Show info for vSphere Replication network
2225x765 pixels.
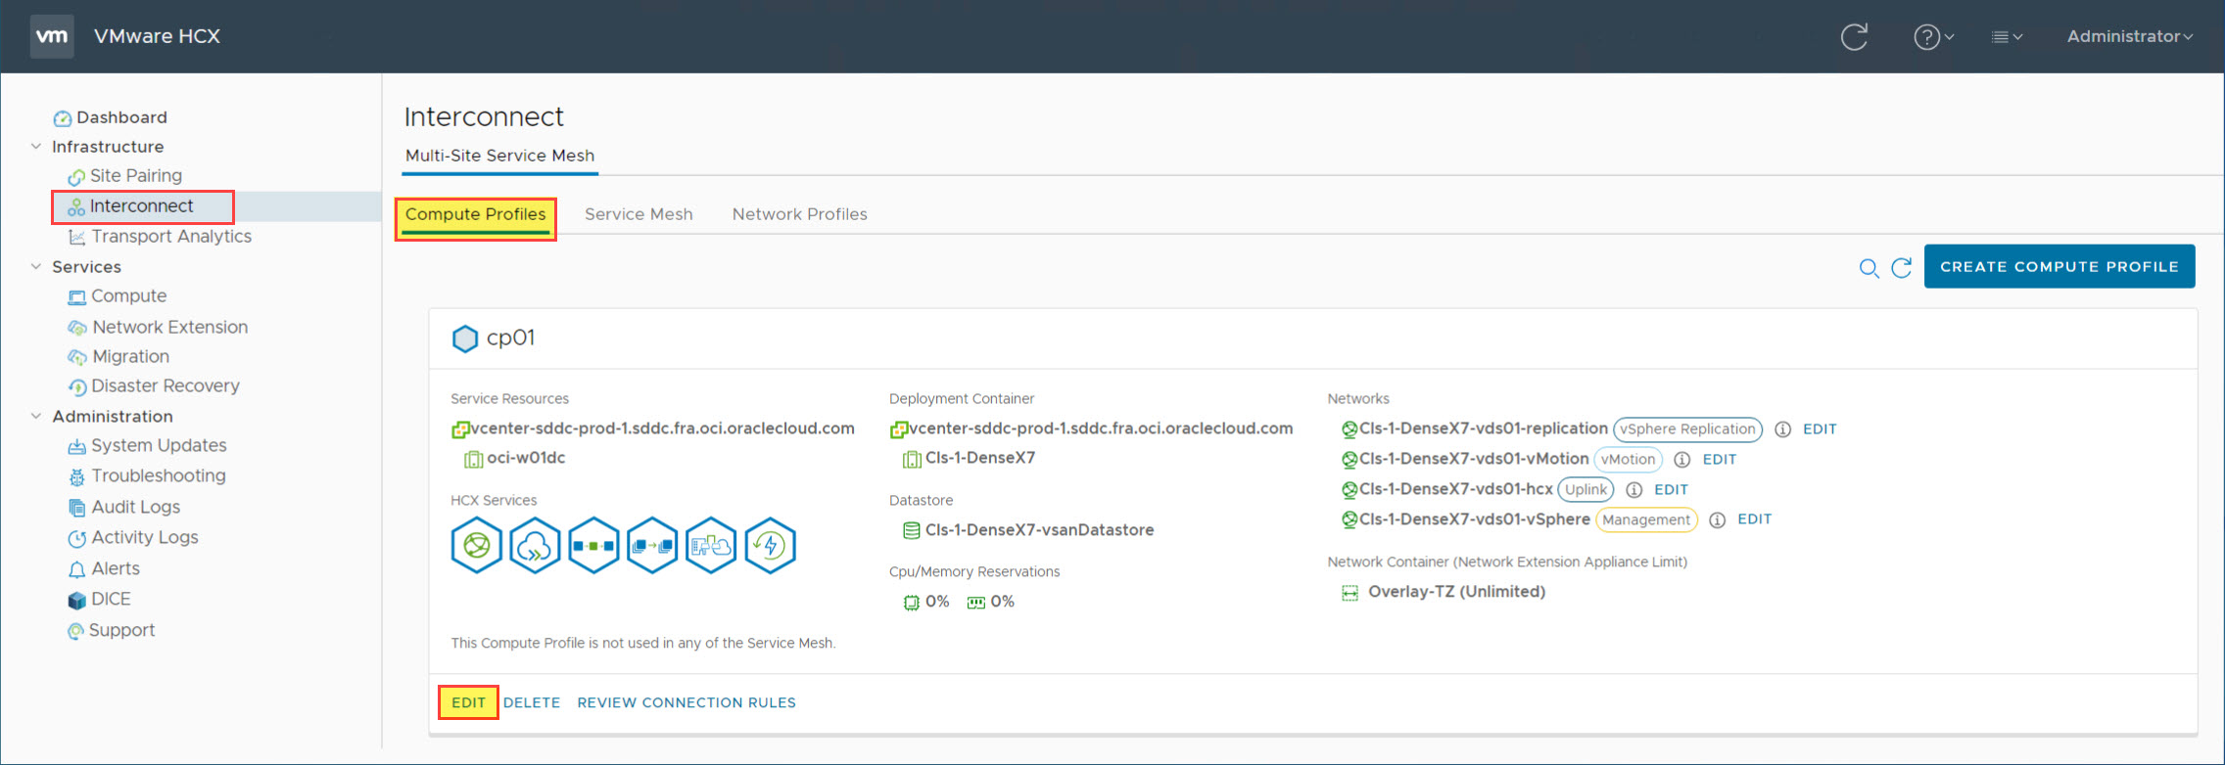click(1782, 429)
